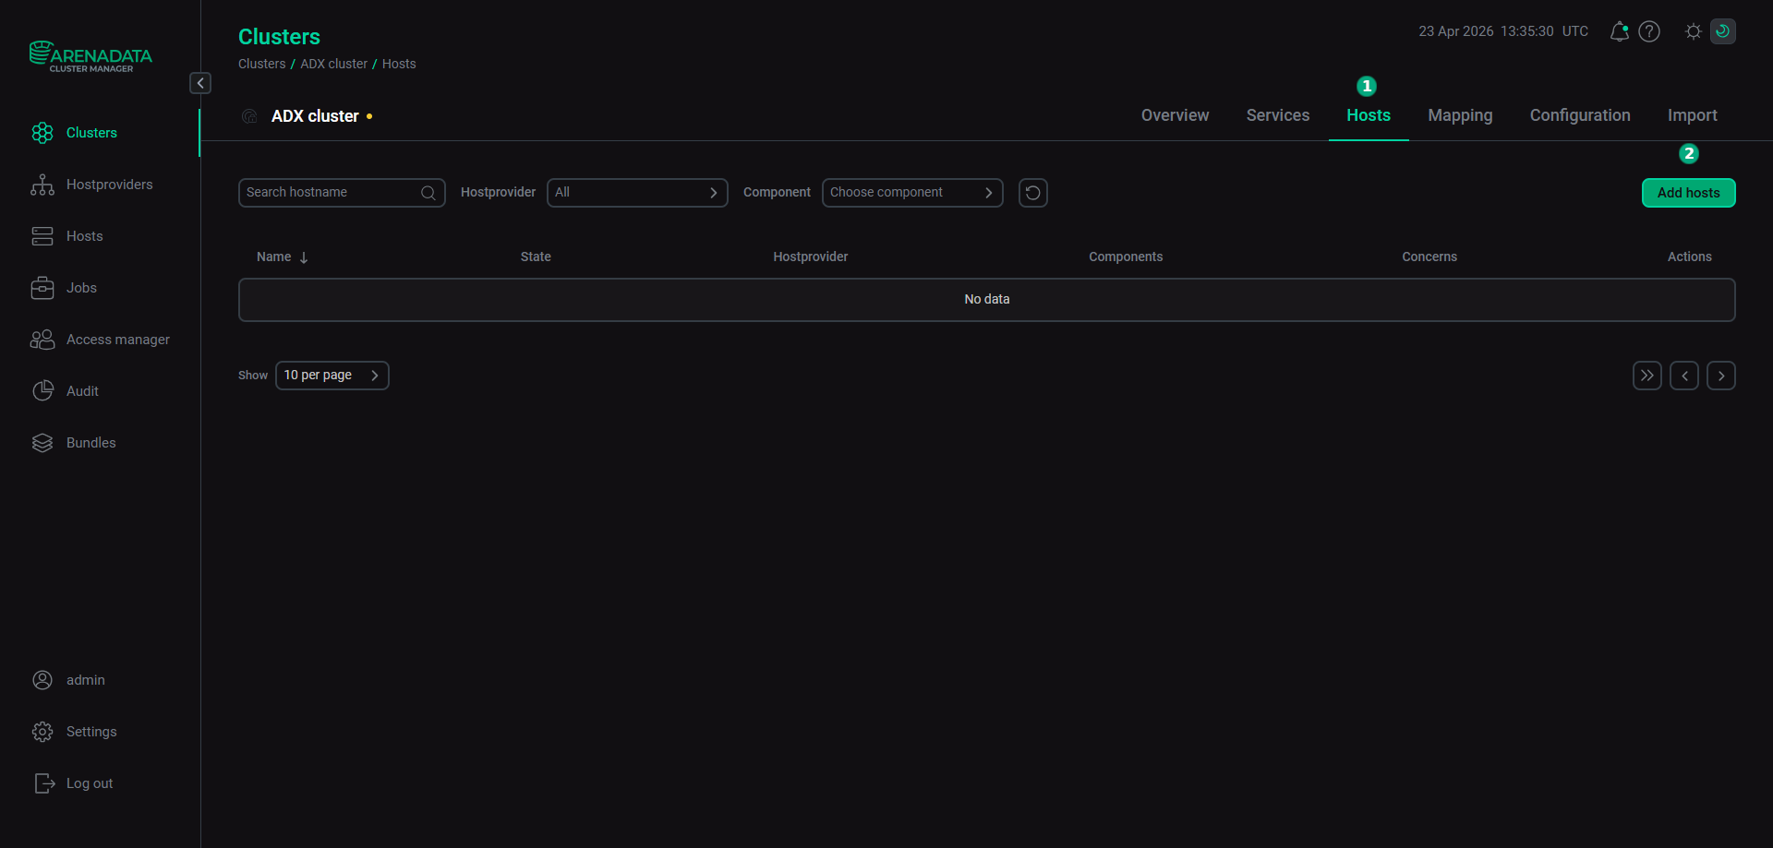Focus the Search hostname field
This screenshot has height=848, width=1773.
pos(342,193)
